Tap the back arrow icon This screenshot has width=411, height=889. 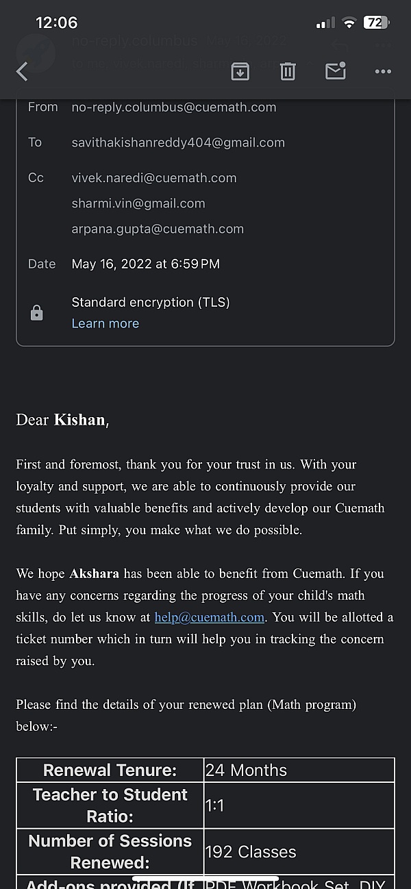(22, 71)
